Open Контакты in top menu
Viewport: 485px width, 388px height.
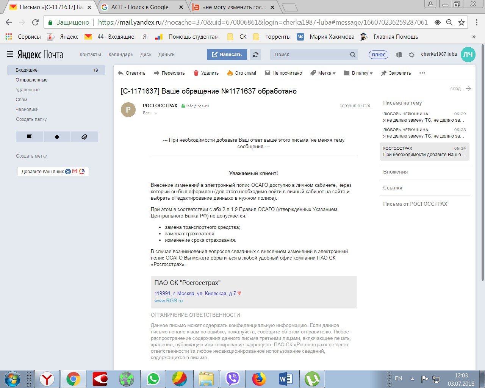click(x=90, y=55)
